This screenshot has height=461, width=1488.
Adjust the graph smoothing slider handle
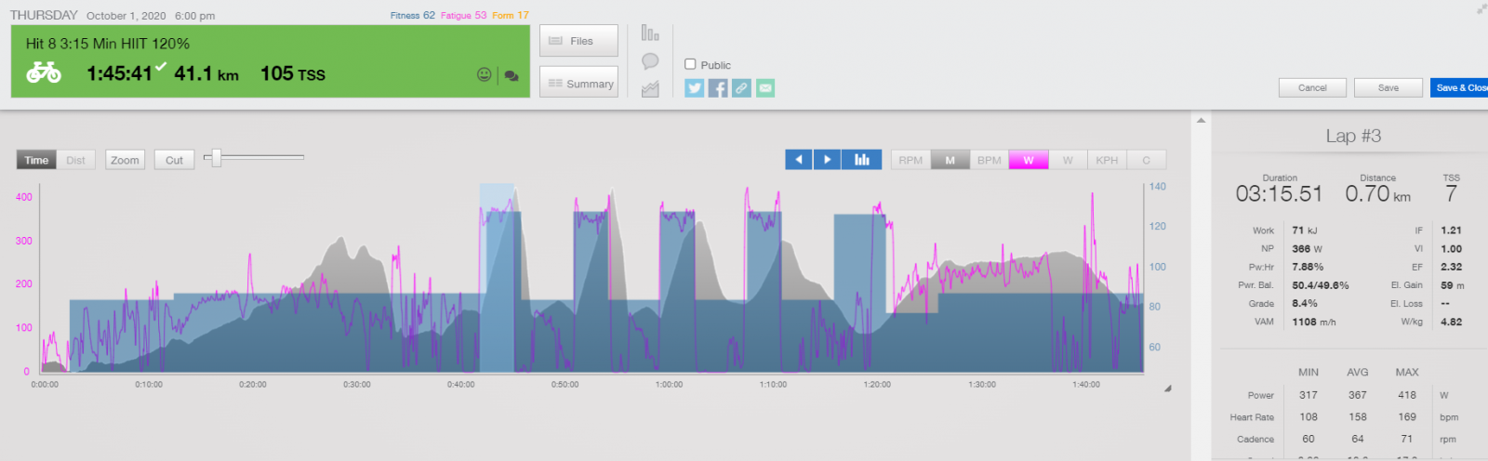click(x=216, y=158)
